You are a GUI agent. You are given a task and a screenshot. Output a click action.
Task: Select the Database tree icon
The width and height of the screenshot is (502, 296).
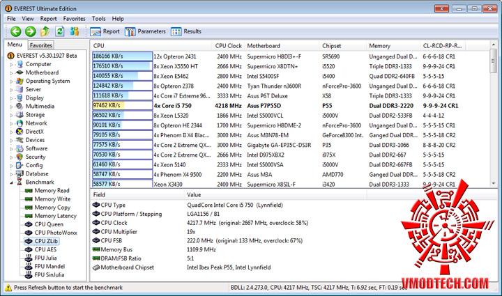20,173
